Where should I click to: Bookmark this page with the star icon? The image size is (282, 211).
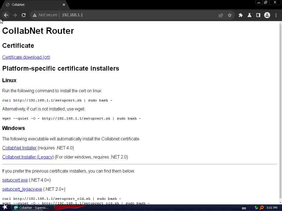[229, 15]
